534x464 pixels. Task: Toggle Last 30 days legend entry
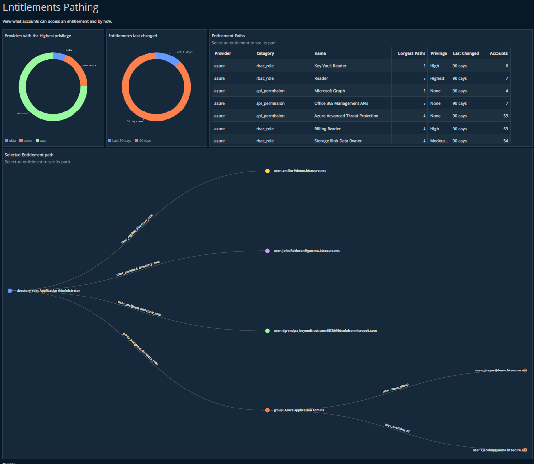(120, 140)
